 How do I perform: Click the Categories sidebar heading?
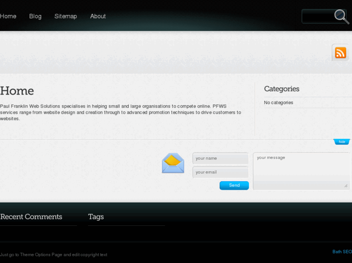coord(281,89)
